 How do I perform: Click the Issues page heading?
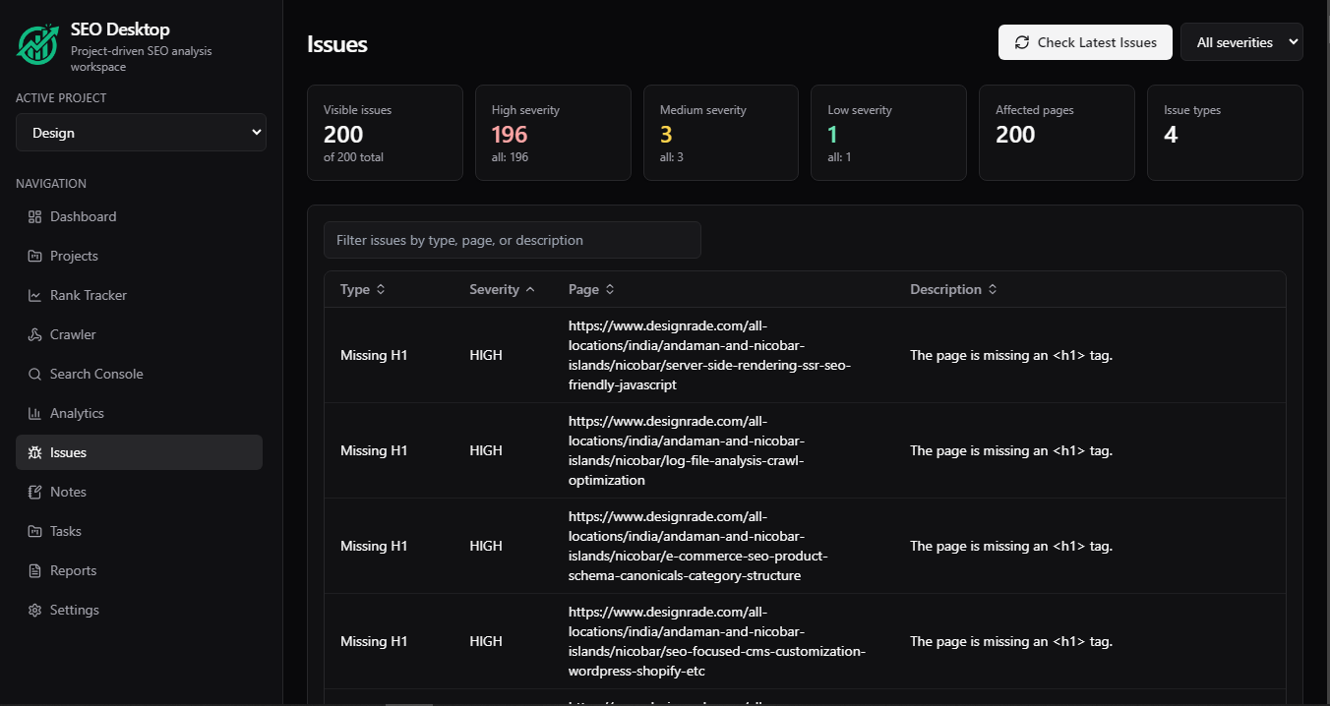click(337, 44)
